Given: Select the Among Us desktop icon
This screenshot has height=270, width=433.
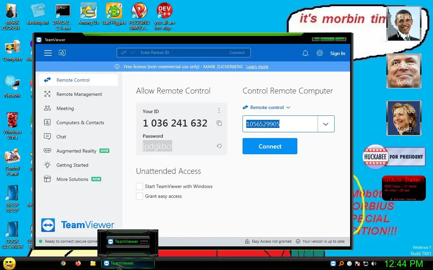Looking at the screenshot, I should [88, 14].
